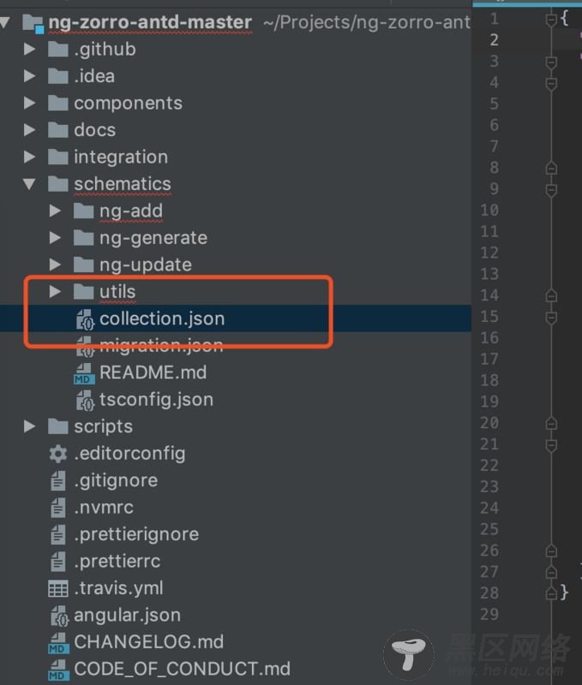Screen dimensions: 582x685
Task: Fold the code block at line 21
Action: pyautogui.click(x=551, y=445)
